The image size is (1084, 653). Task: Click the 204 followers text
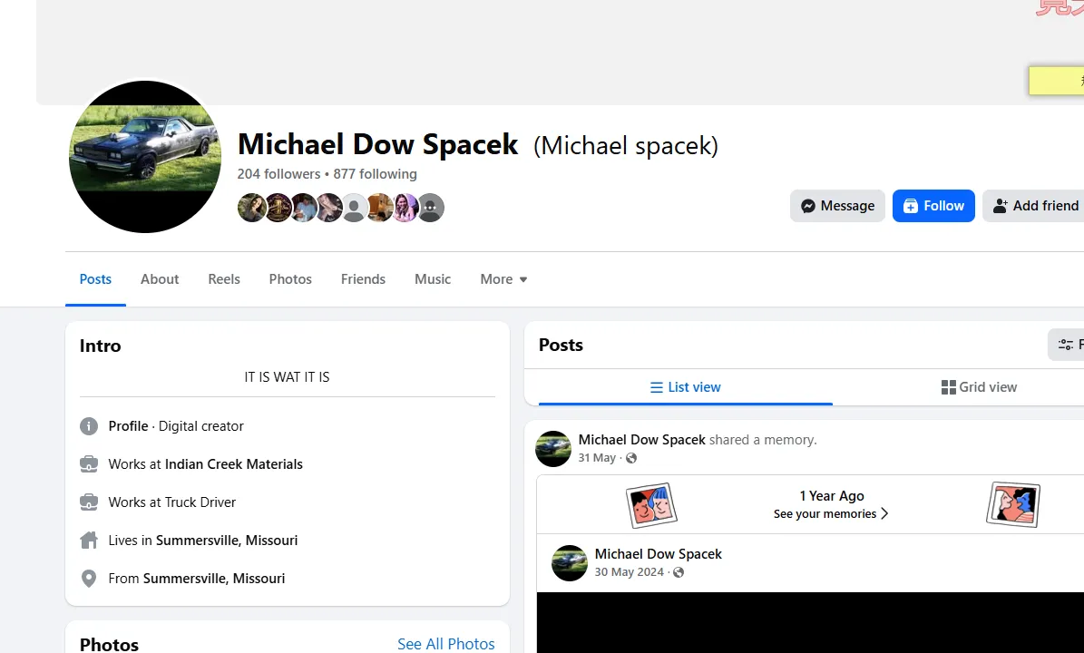(278, 174)
